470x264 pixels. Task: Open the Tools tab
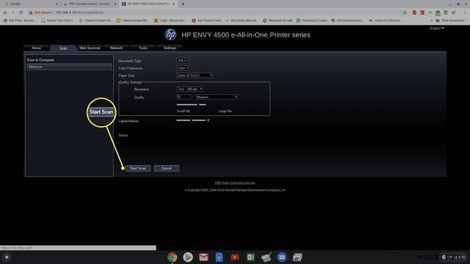[x=143, y=48]
